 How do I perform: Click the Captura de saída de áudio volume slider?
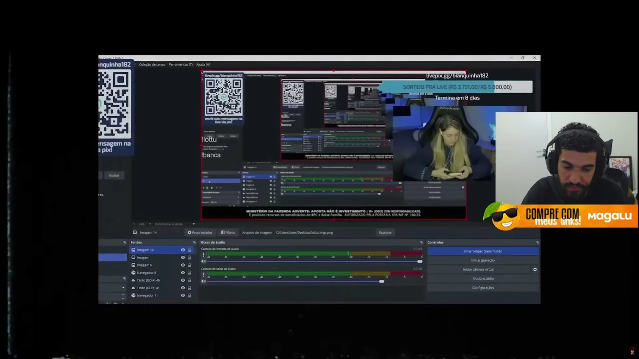pyautogui.click(x=315, y=281)
